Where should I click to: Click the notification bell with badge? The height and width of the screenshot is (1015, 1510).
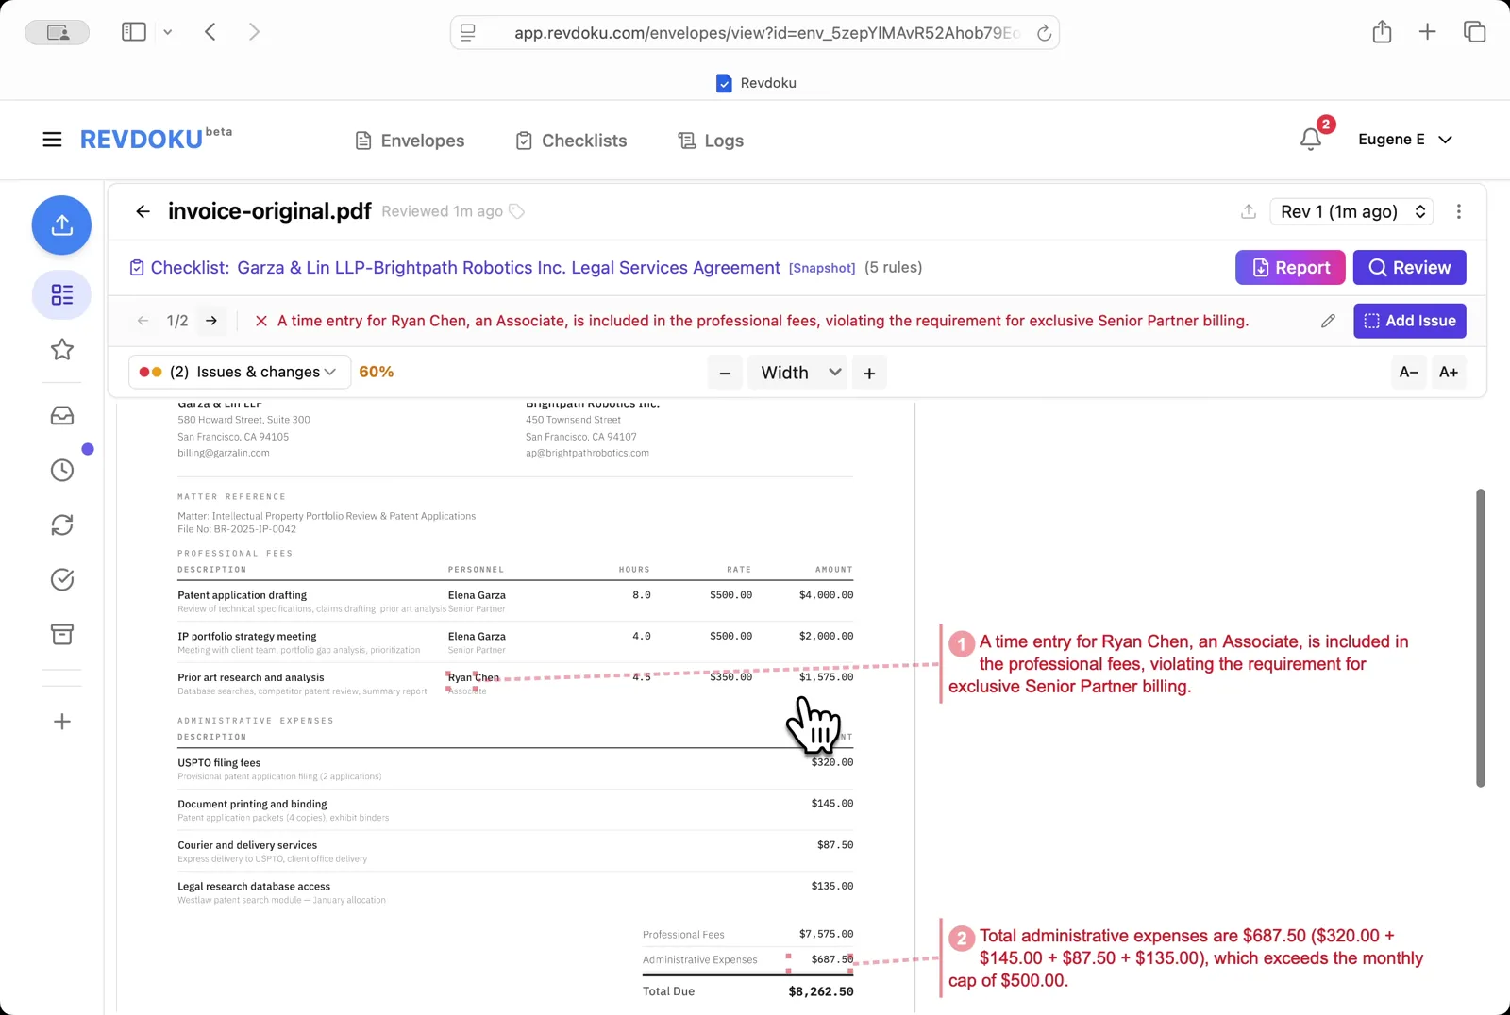tap(1310, 139)
